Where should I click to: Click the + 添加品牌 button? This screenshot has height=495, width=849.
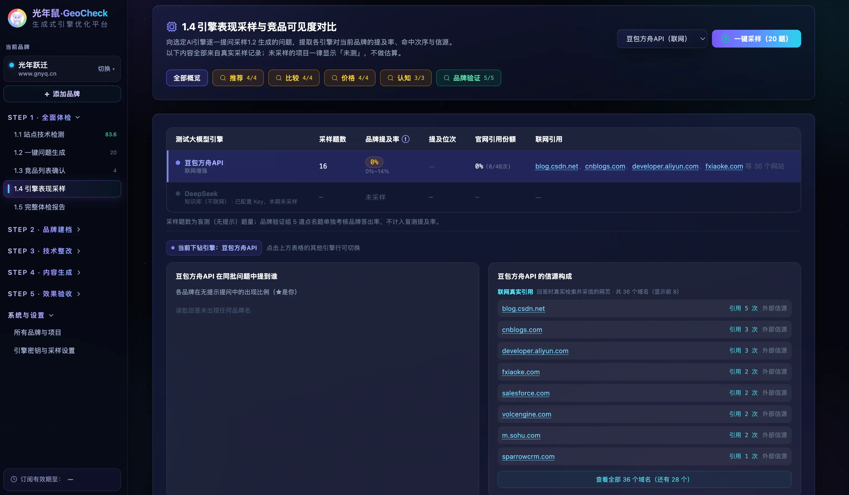coord(62,94)
